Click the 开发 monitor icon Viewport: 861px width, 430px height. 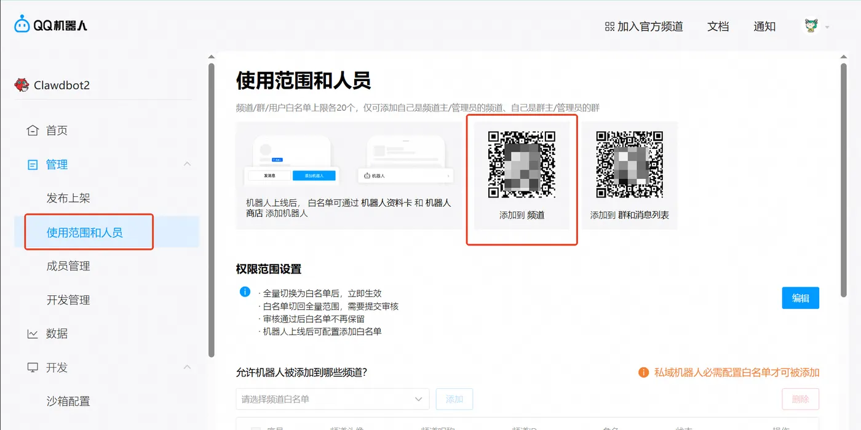[33, 367]
